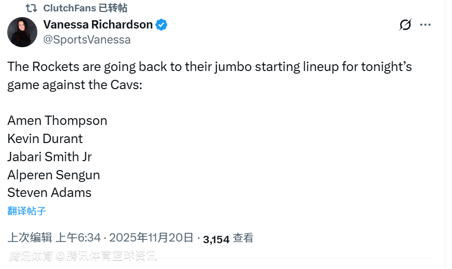Click the Jabari Smith Jr line
Image resolution: width=452 pixels, height=269 pixels.
click(50, 157)
